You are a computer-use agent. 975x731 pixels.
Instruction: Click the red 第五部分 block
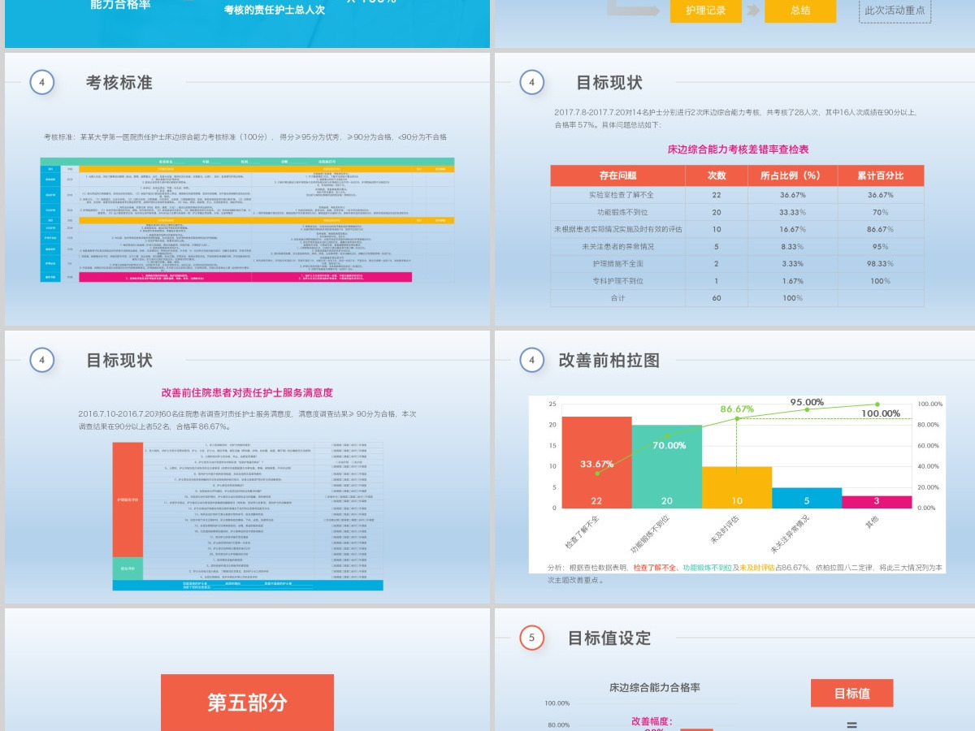pyautogui.click(x=247, y=703)
